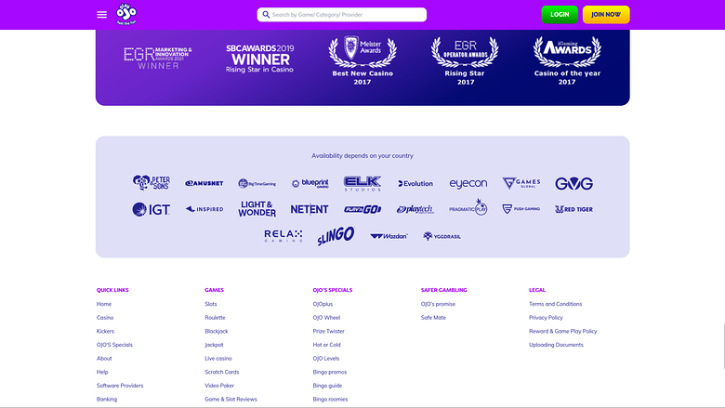The width and height of the screenshot is (725, 408).
Task: Click the ELK Studios logo
Action: pyautogui.click(x=362, y=183)
